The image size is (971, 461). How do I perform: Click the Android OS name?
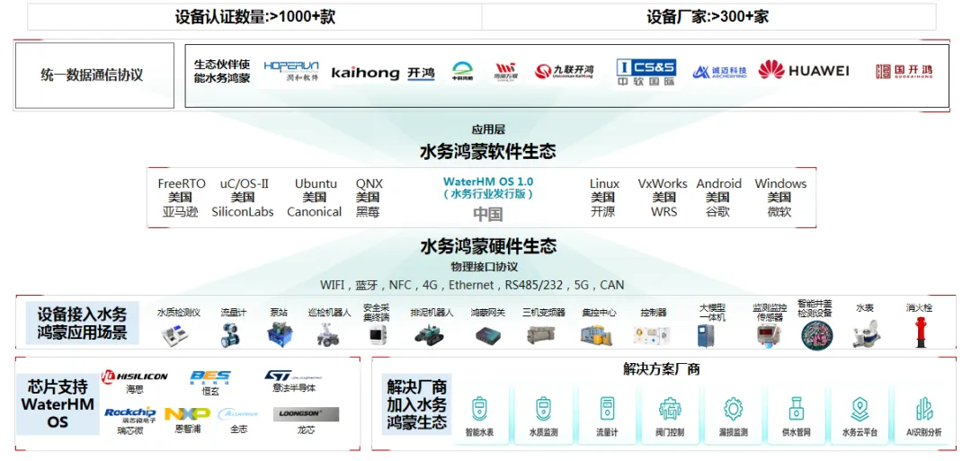click(719, 184)
